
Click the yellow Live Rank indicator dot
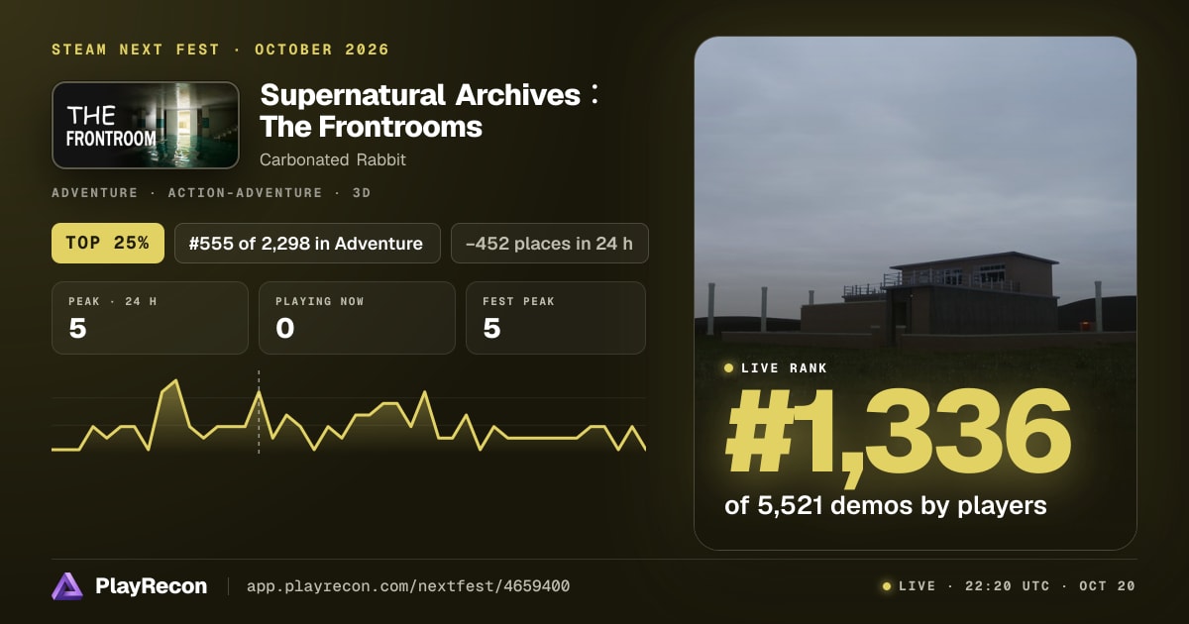[x=729, y=368]
